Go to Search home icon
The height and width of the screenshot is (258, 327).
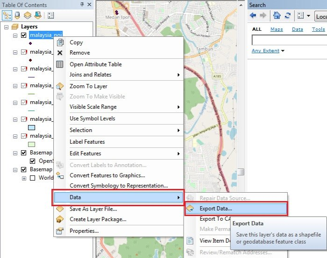point(277,15)
